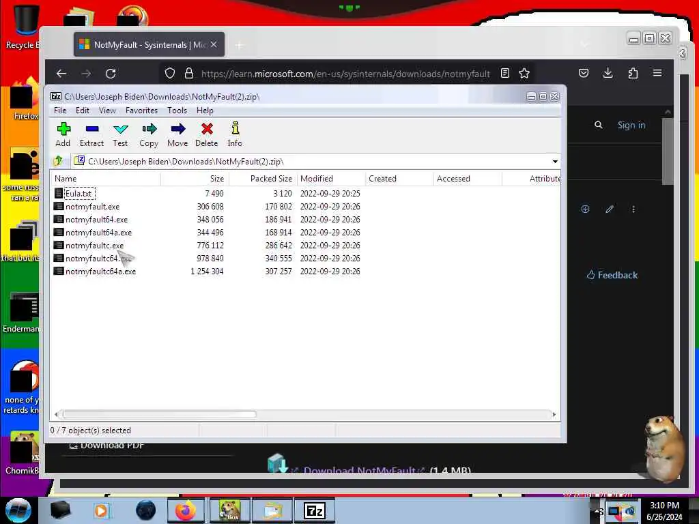The width and height of the screenshot is (699, 524).
Task: Click the Move toolbar icon
Action: click(x=177, y=134)
